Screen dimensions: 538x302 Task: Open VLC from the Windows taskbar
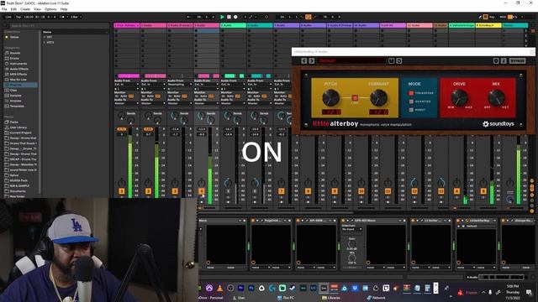click(x=220, y=289)
